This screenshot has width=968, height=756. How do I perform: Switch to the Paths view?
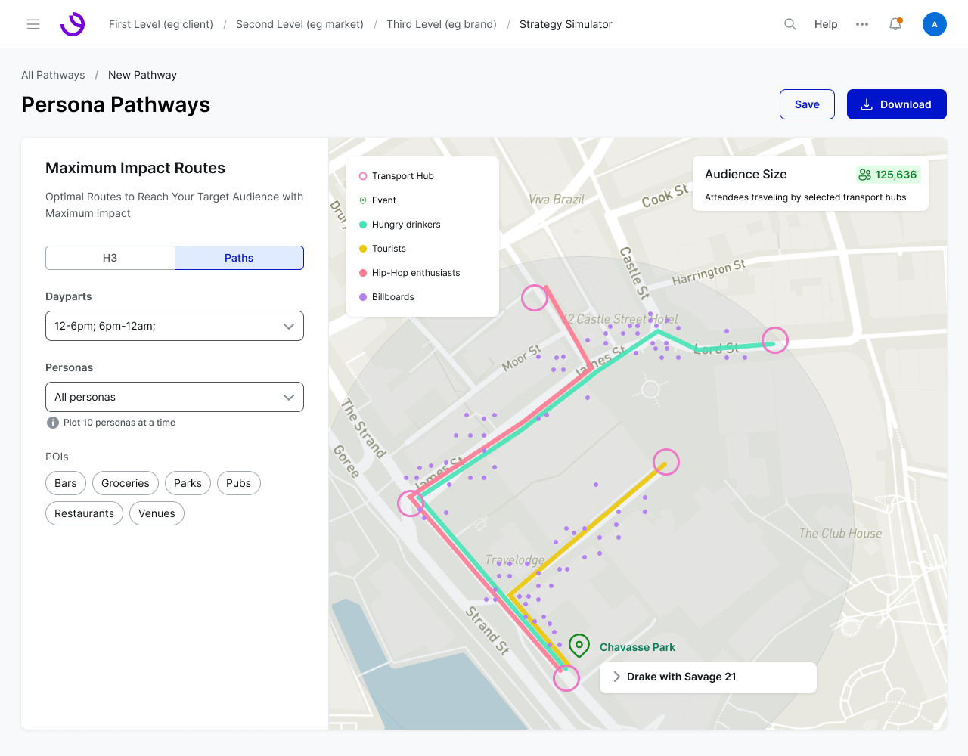point(239,258)
